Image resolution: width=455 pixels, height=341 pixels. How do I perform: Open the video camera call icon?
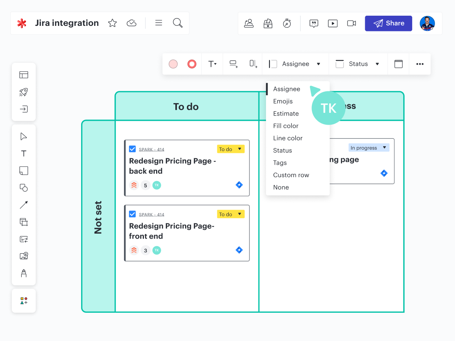point(351,24)
